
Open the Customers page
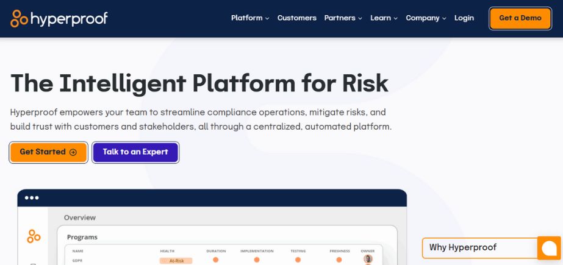[296, 18]
